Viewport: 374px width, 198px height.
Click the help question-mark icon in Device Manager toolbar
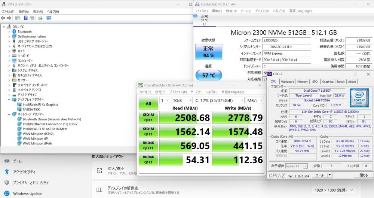pyautogui.click(x=26, y=18)
